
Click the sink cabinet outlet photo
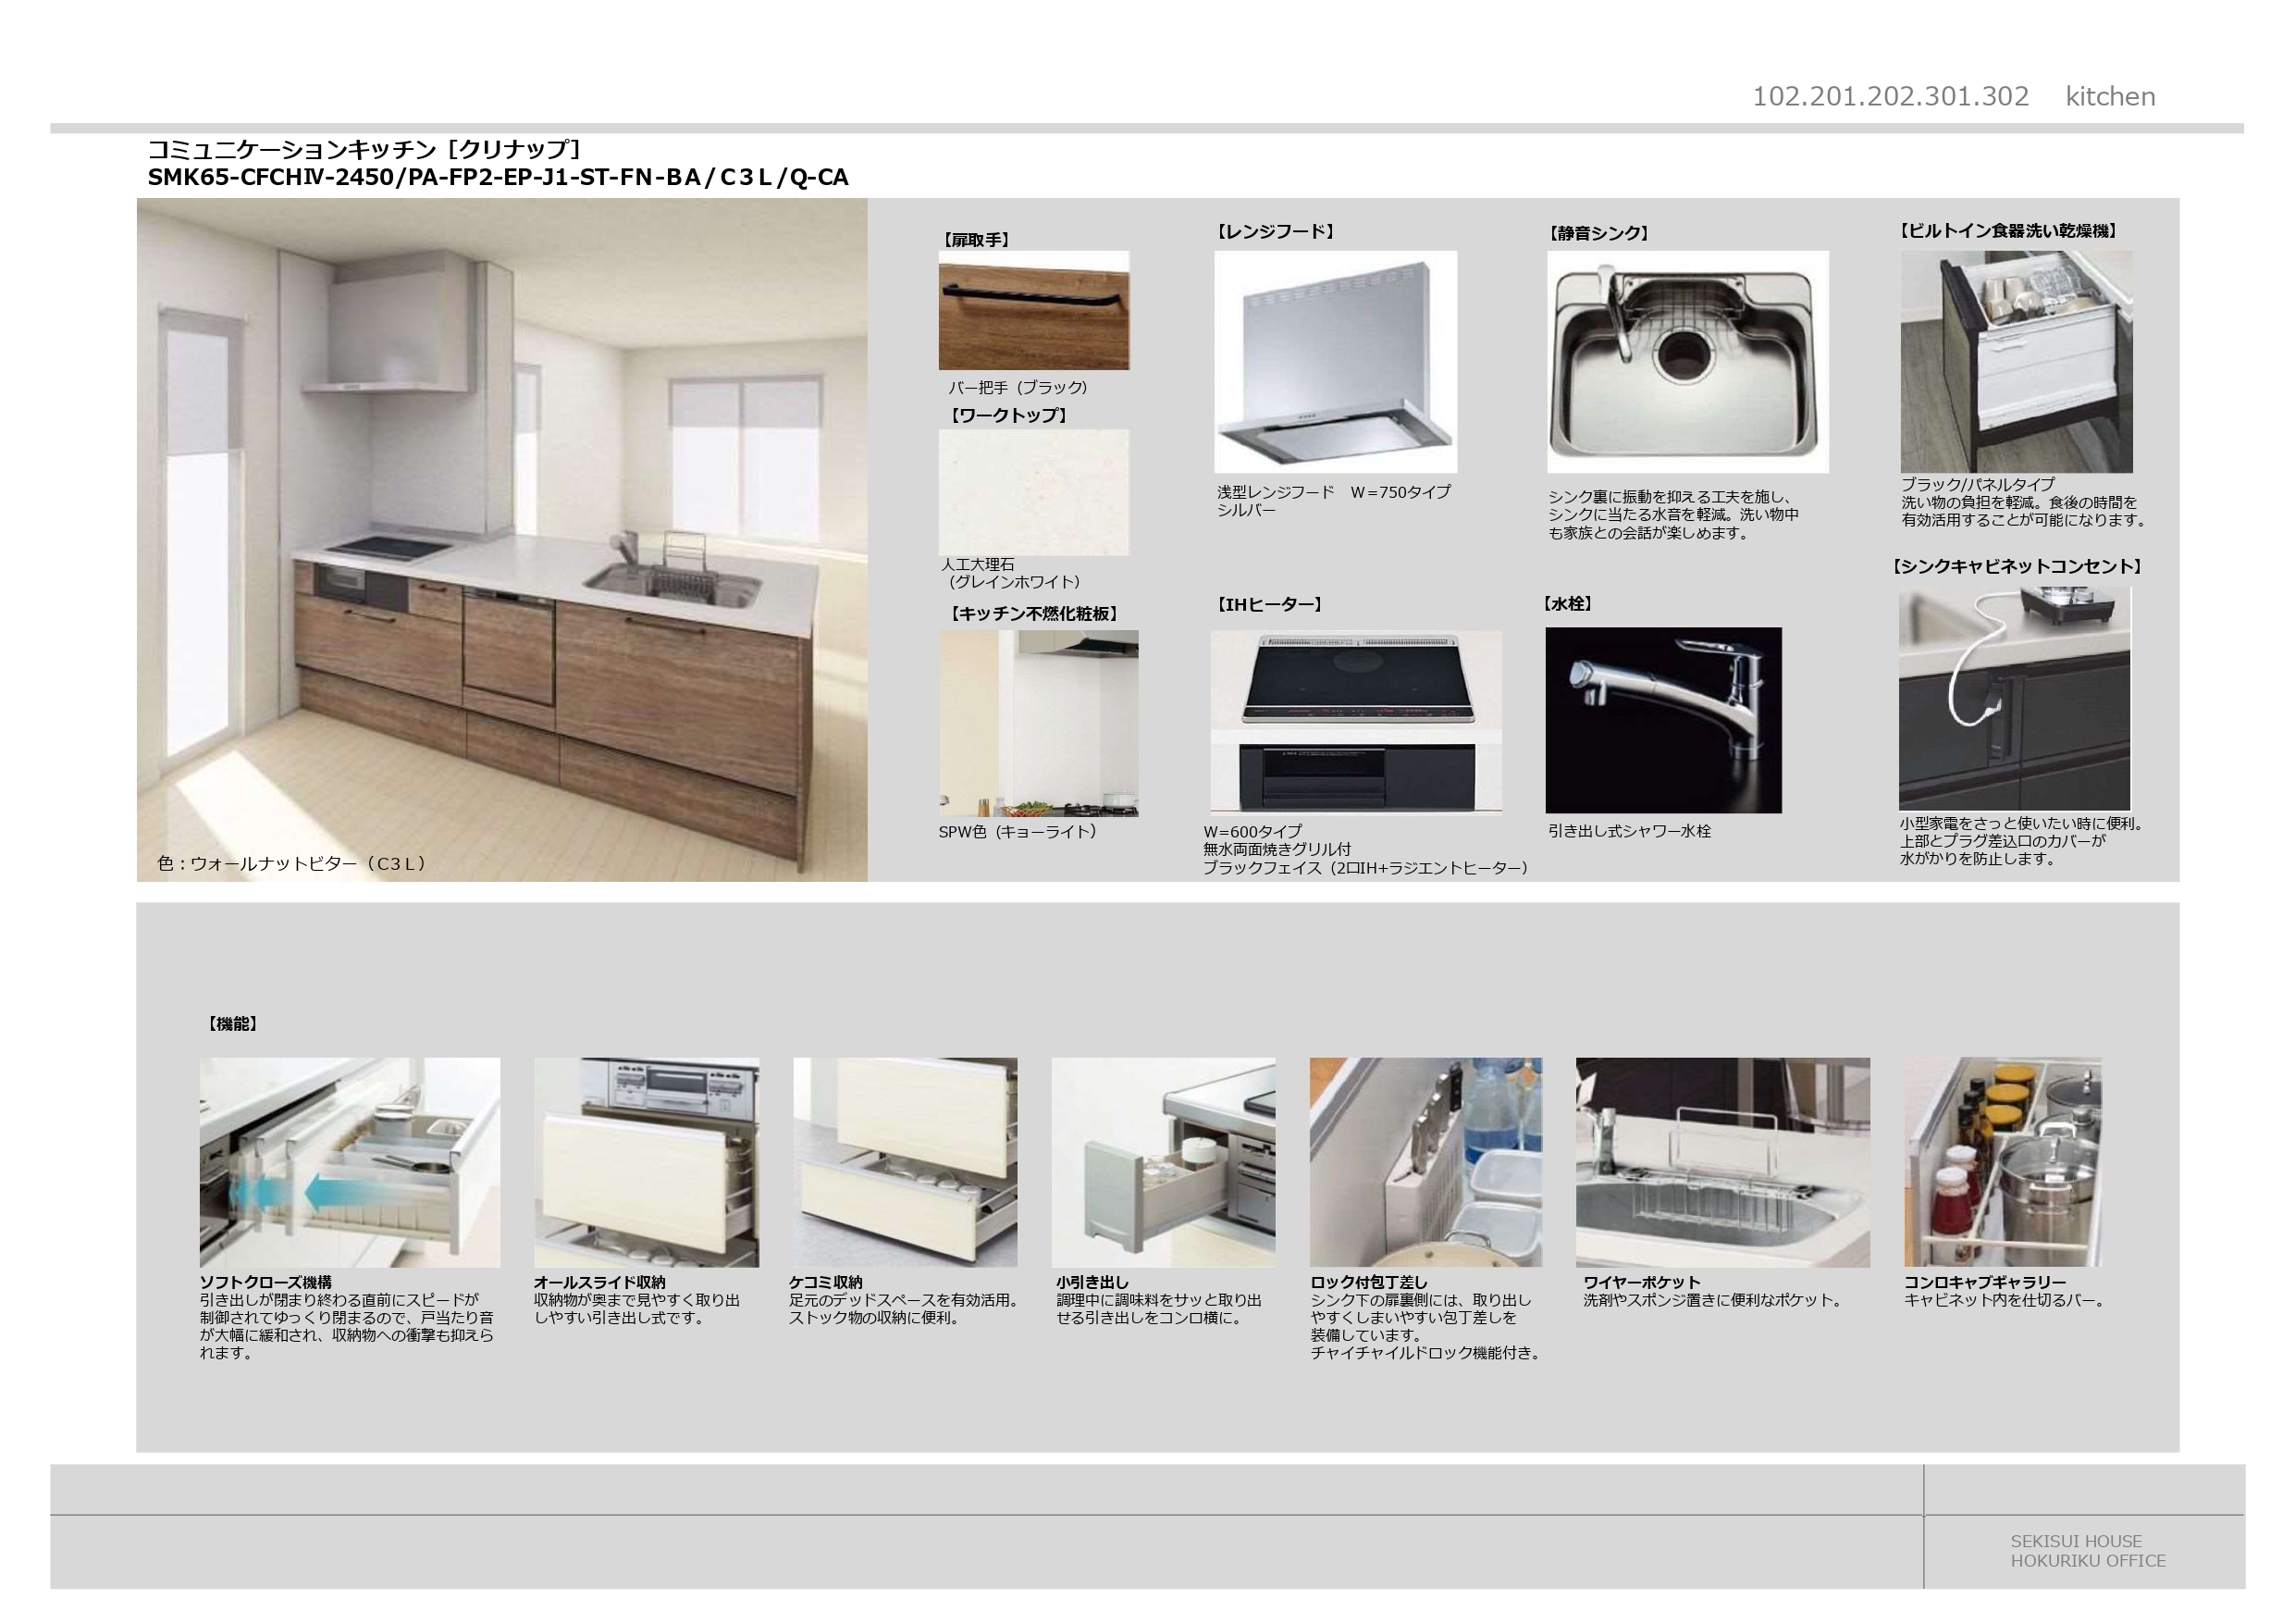(x=2014, y=698)
